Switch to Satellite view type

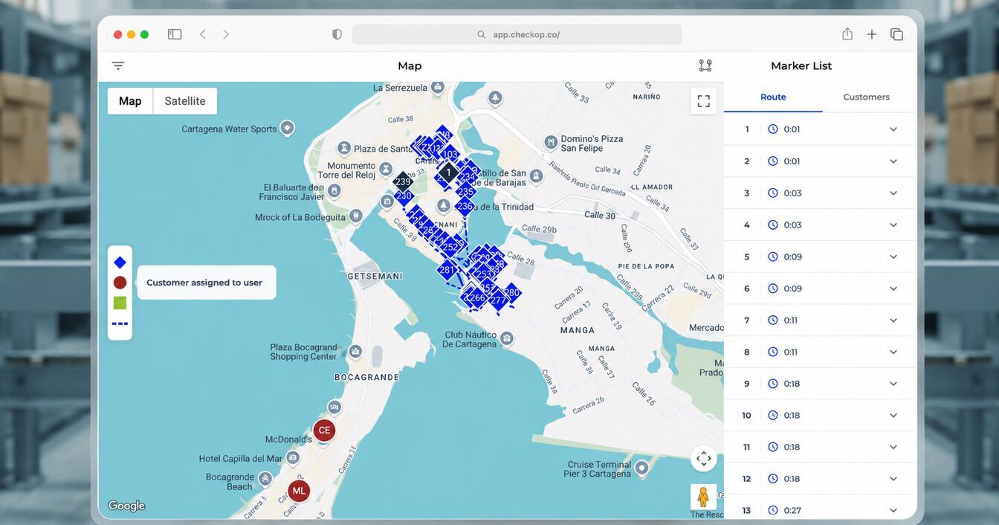coord(185,101)
